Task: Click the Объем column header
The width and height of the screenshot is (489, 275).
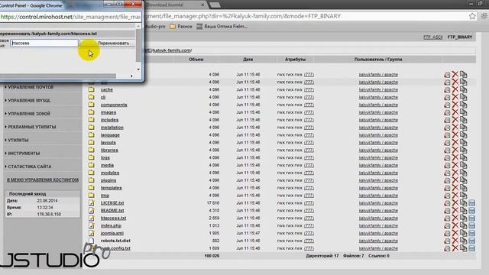Action: (196, 60)
